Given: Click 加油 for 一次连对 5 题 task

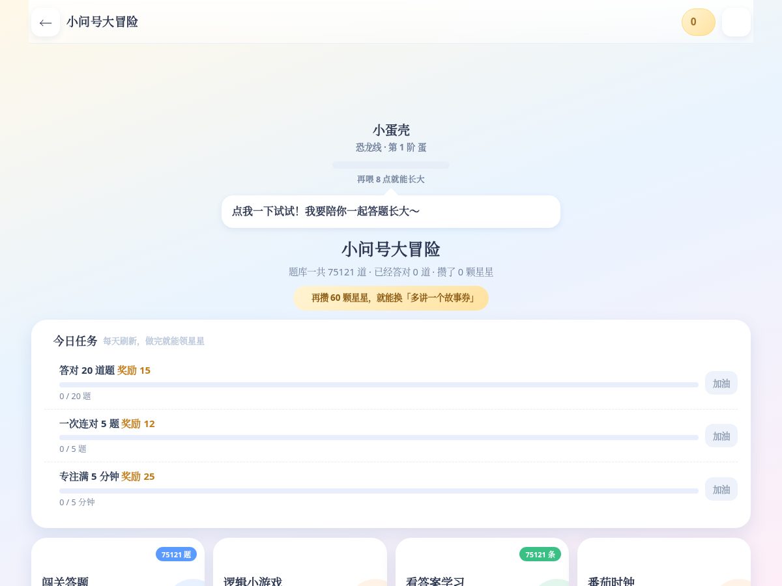Looking at the screenshot, I should (721, 436).
